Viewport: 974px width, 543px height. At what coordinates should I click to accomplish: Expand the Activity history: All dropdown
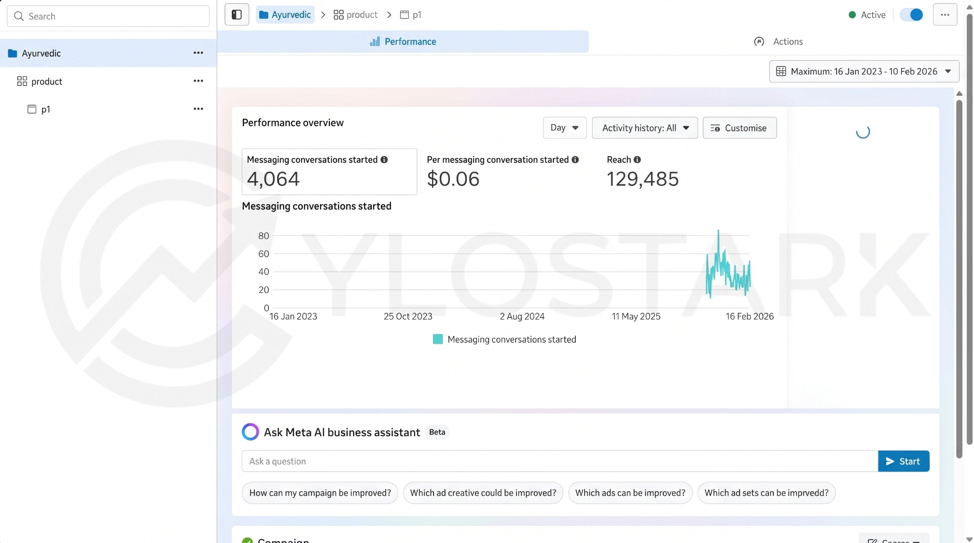pos(645,128)
